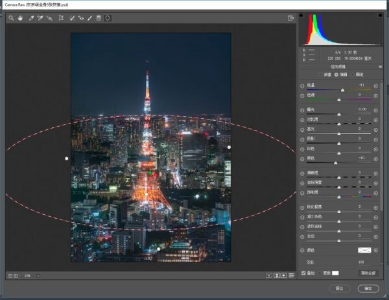The height and width of the screenshot is (300, 389).
Task: Decrease 黑色 with its minus icon
Action: (302, 159)
